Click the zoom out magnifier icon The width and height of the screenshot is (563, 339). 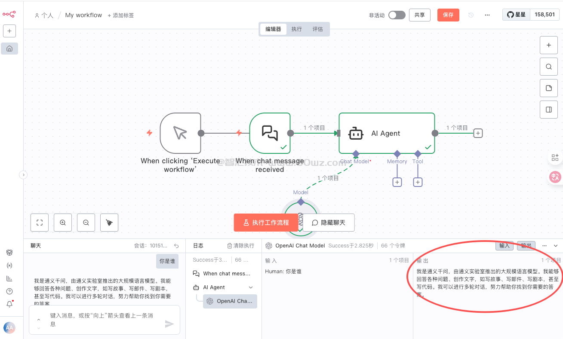pyautogui.click(x=86, y=223)
